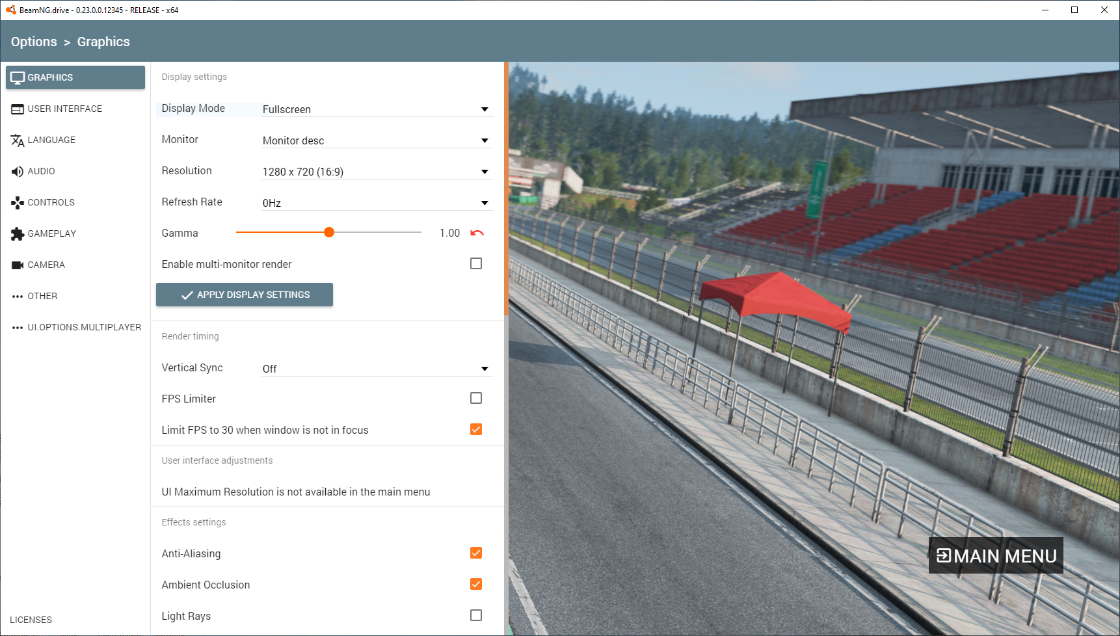The width and height of the screenshot is (1120, 636).
Task: Enable the Light Rays checkbox
Action: tap(476, 615)
